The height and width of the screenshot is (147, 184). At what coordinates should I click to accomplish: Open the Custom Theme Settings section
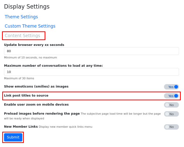point(30,26)
